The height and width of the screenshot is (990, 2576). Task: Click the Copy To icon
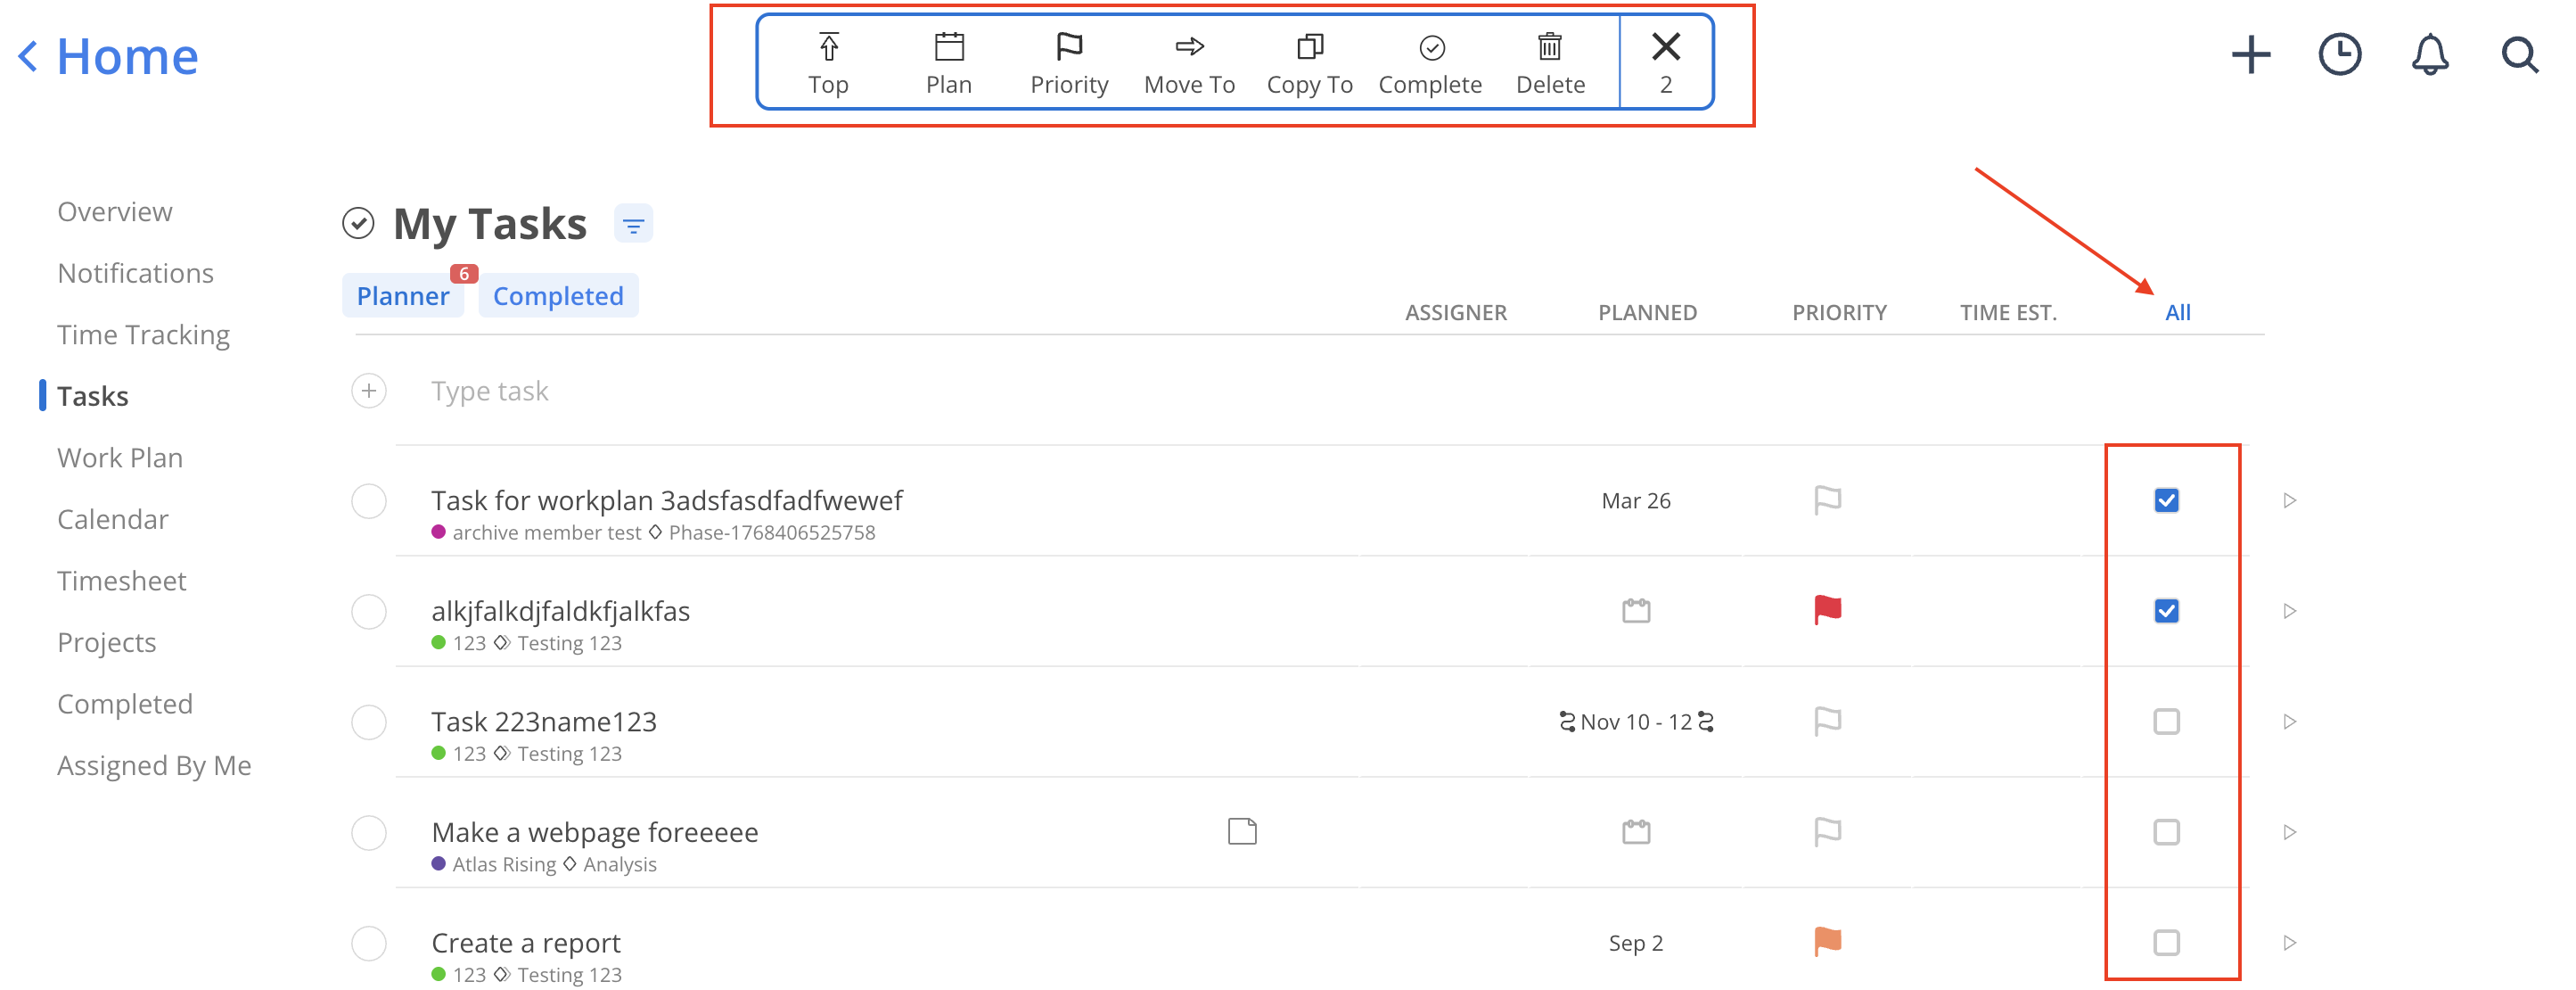(1309, 47)
